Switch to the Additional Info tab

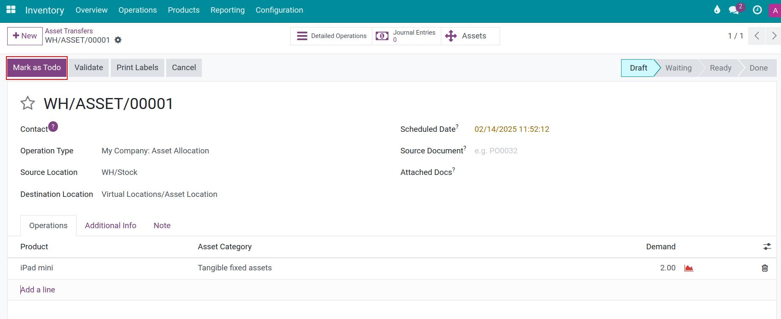[x=110, y=225]
